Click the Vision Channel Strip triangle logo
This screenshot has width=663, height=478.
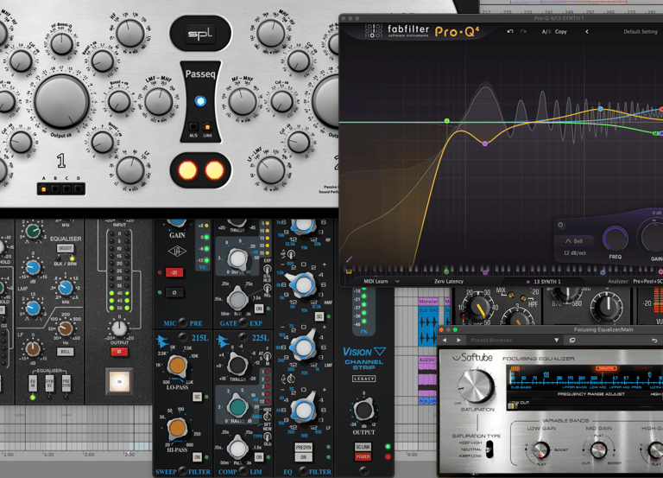(380, 352)
